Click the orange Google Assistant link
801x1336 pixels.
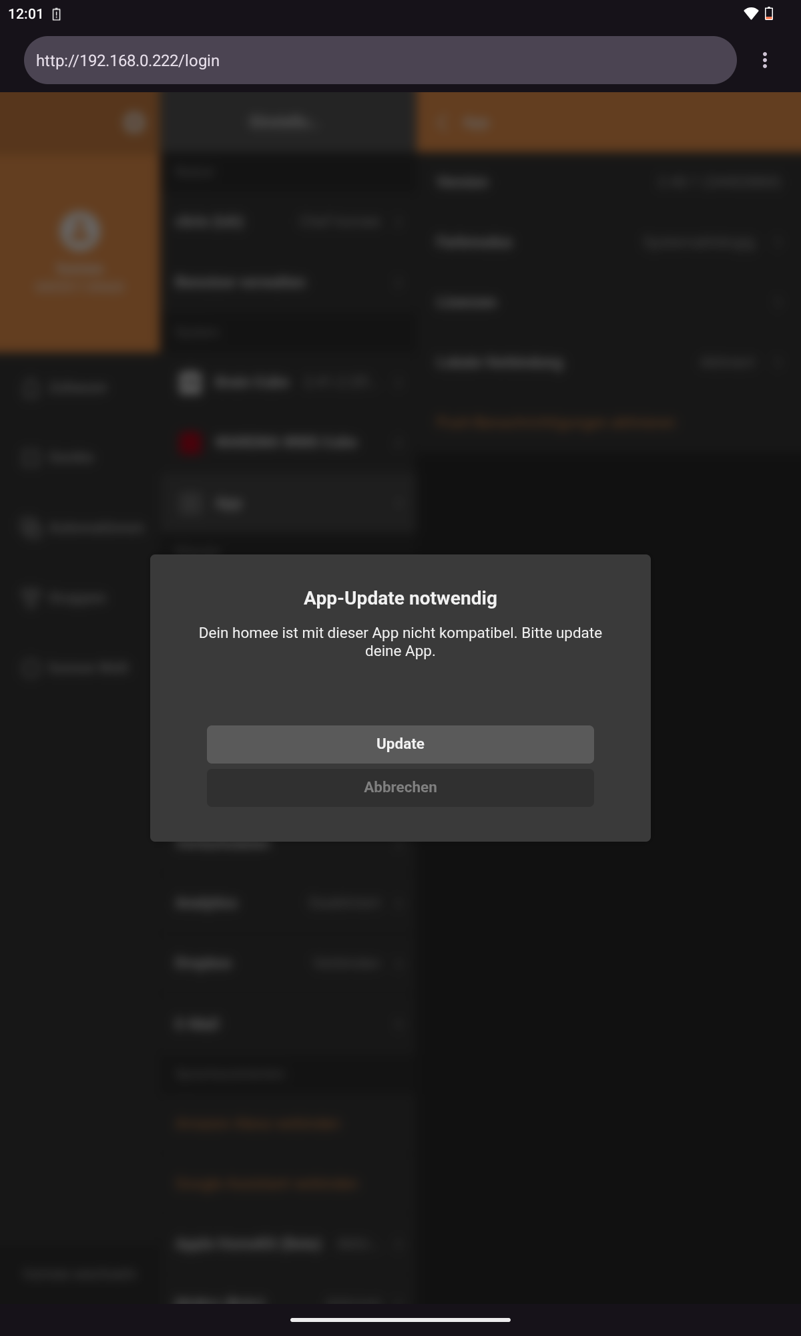[267, 1184]
